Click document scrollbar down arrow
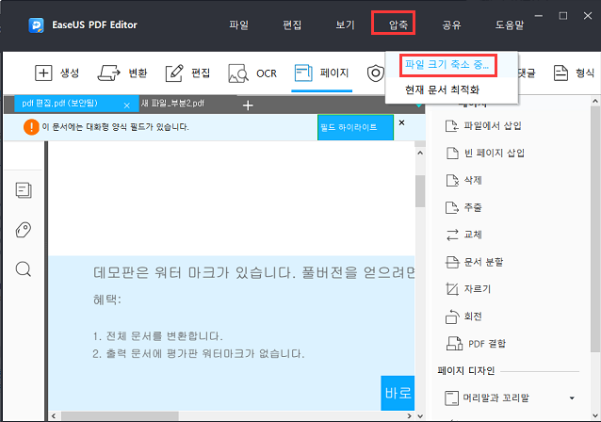The height and width of the screenshot is (422, 601). pos(420,415)
